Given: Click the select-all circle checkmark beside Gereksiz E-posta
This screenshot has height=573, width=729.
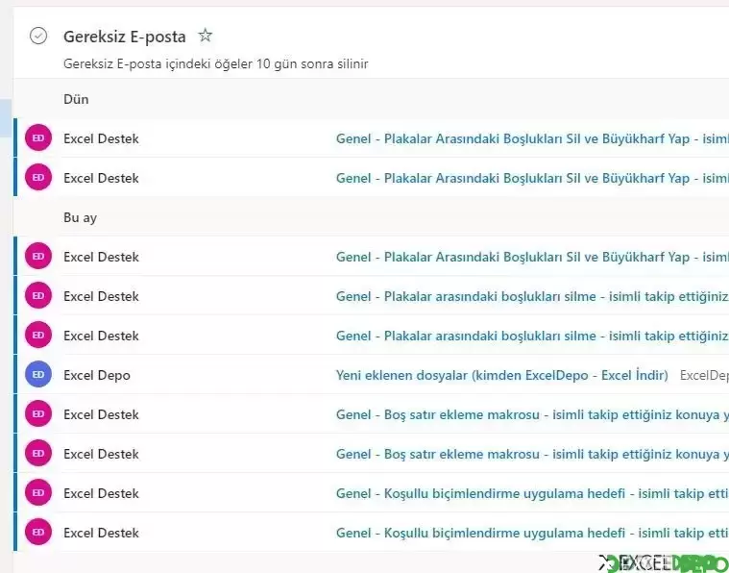Looking at the screenshot, I should (38, 36).
